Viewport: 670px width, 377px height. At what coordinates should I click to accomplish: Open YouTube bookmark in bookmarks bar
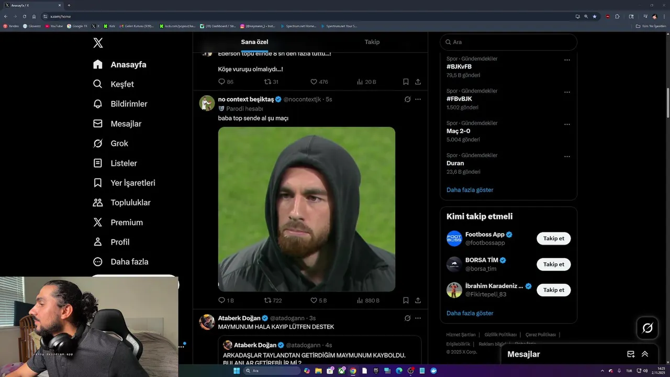click(54, 26)
